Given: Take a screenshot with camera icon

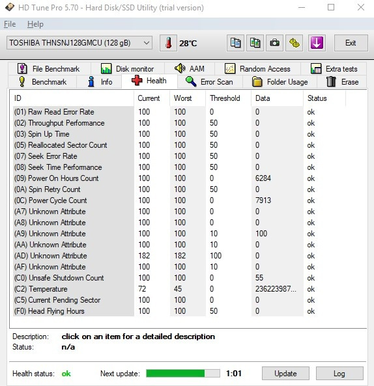Looking at the screenshot, I should 274,43.
